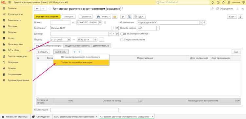Screen dimensions: 246x119
Task: Click the Долг контрагента column header
Action: 199,58
